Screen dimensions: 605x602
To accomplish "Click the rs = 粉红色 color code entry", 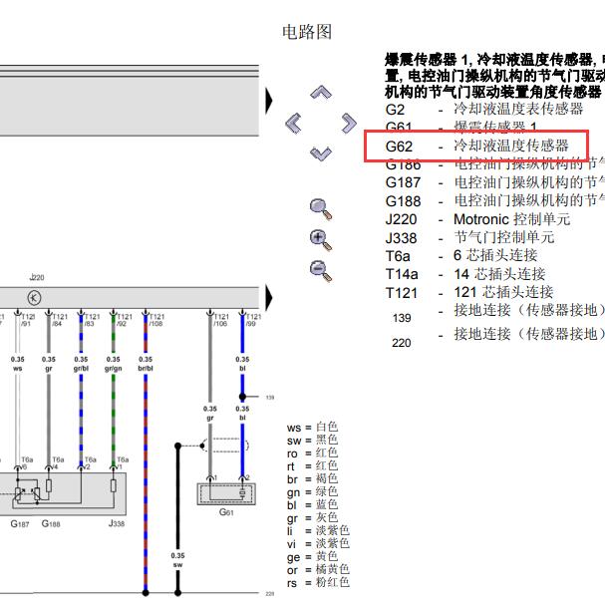I will 318,583.
